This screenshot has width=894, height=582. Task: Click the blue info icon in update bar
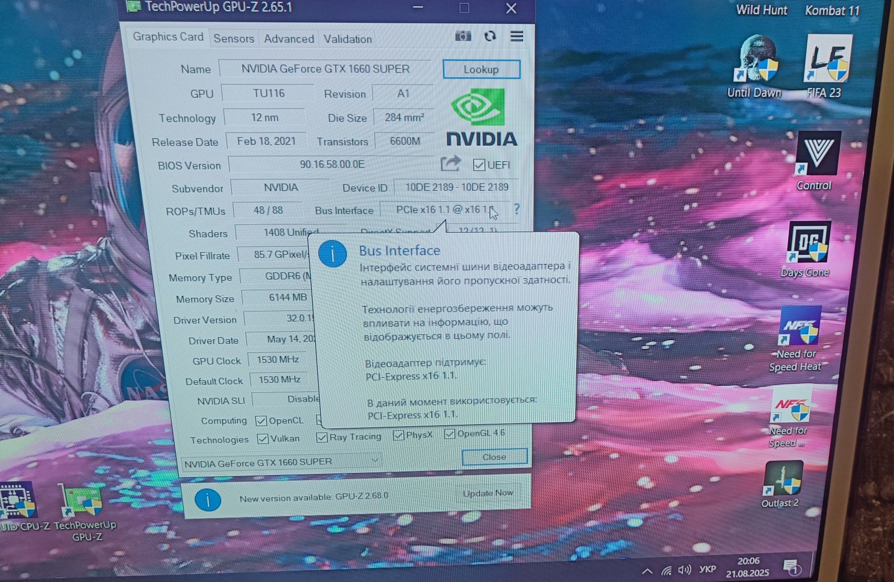click(x=208, y=500)
